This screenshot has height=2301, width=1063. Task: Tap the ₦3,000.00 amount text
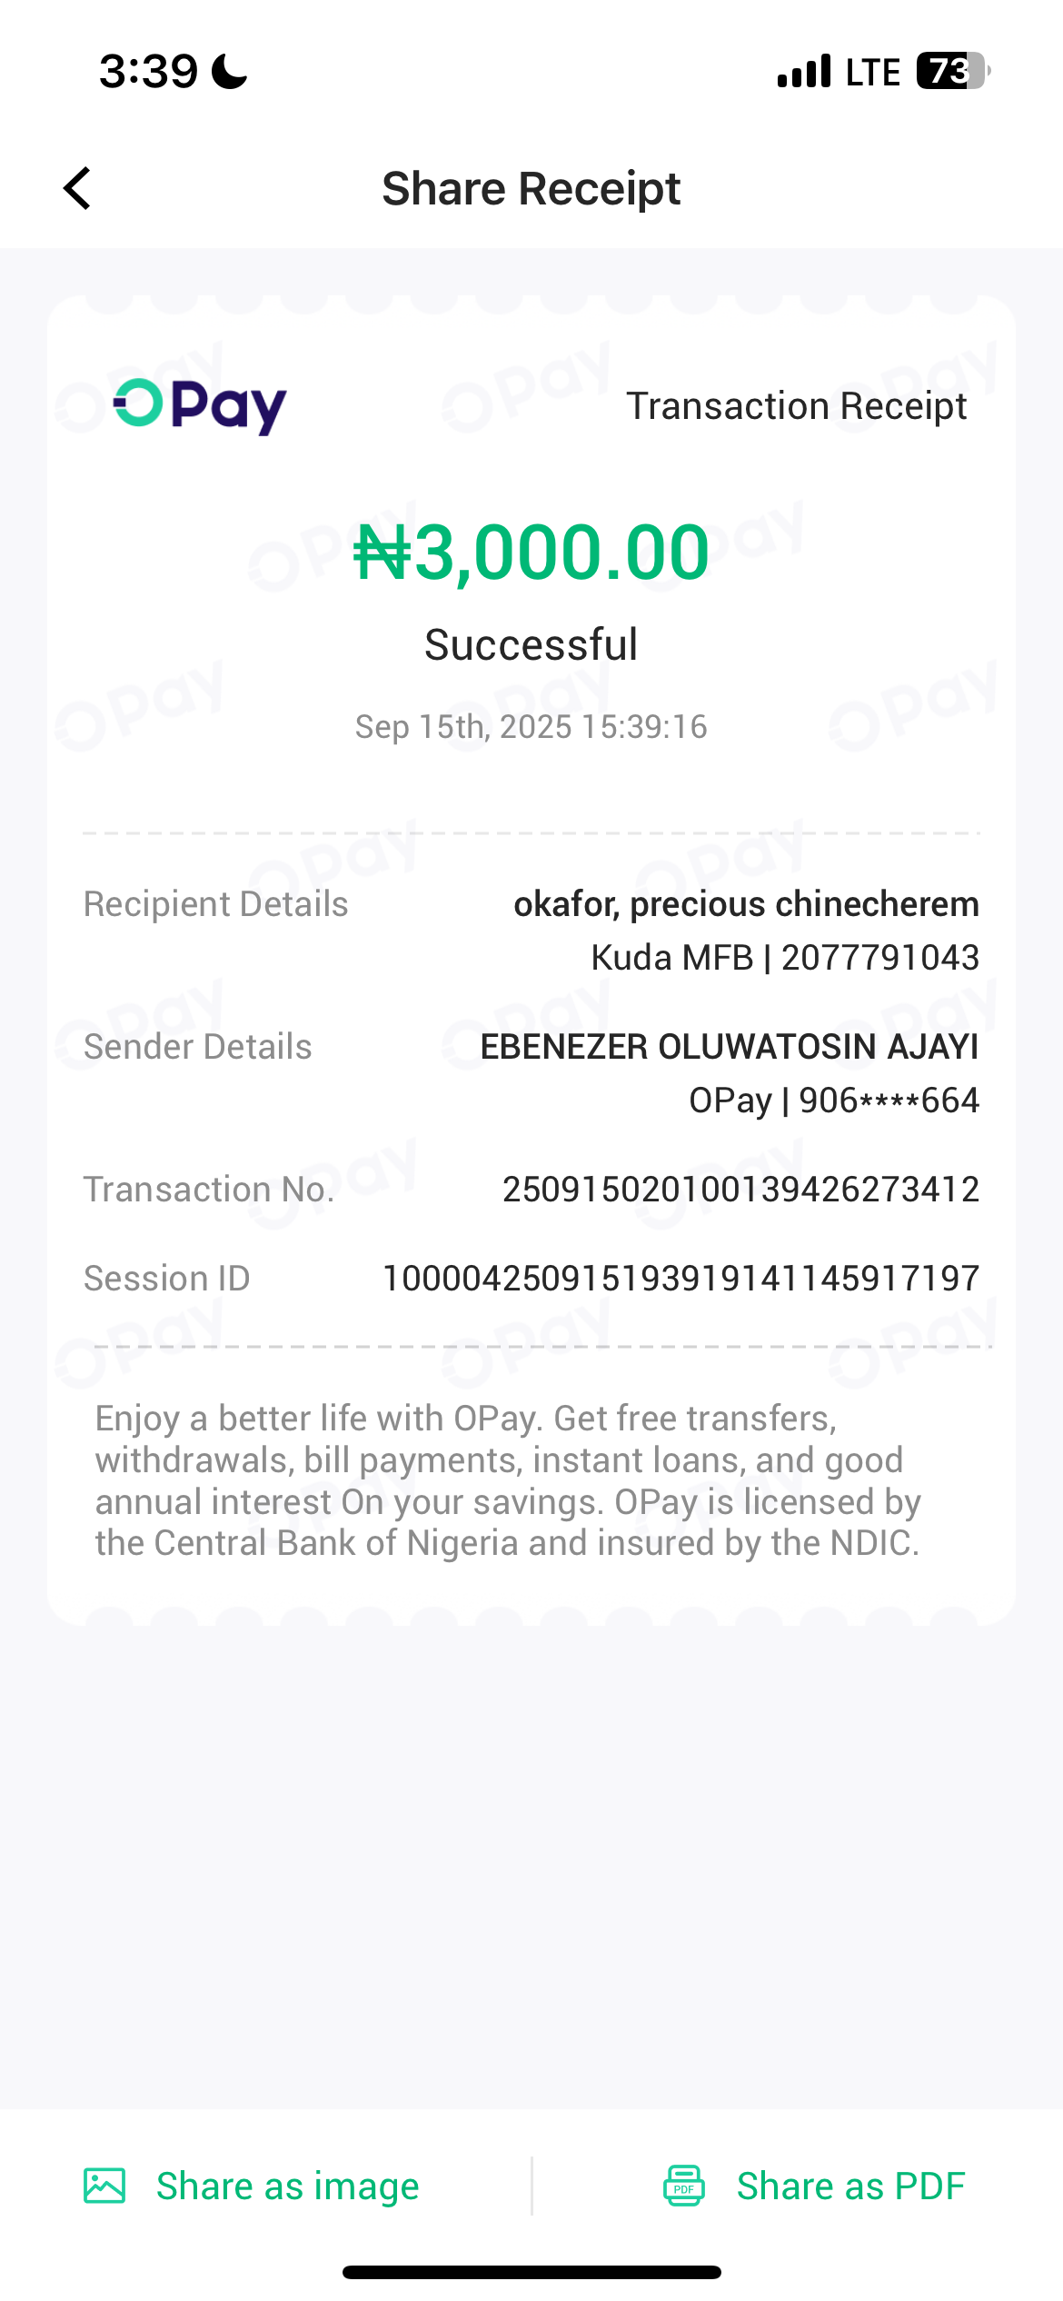(x=531, y=553)
